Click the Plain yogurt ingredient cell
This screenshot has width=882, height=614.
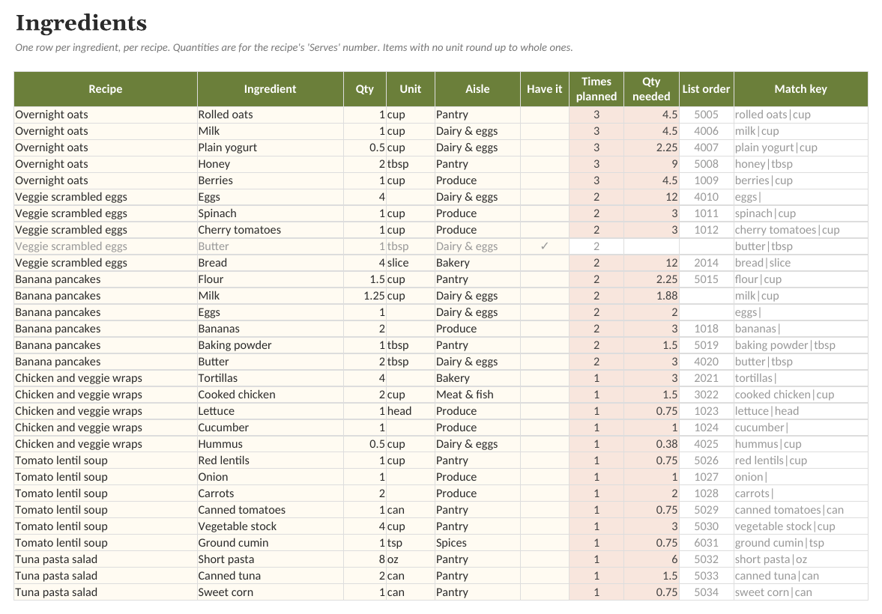click(x=270, y=148)
